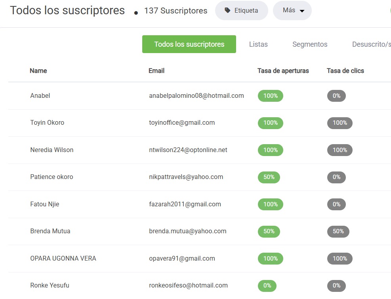Click the Etiqueta button
This screenshot has height=299, width=391.
241,10
